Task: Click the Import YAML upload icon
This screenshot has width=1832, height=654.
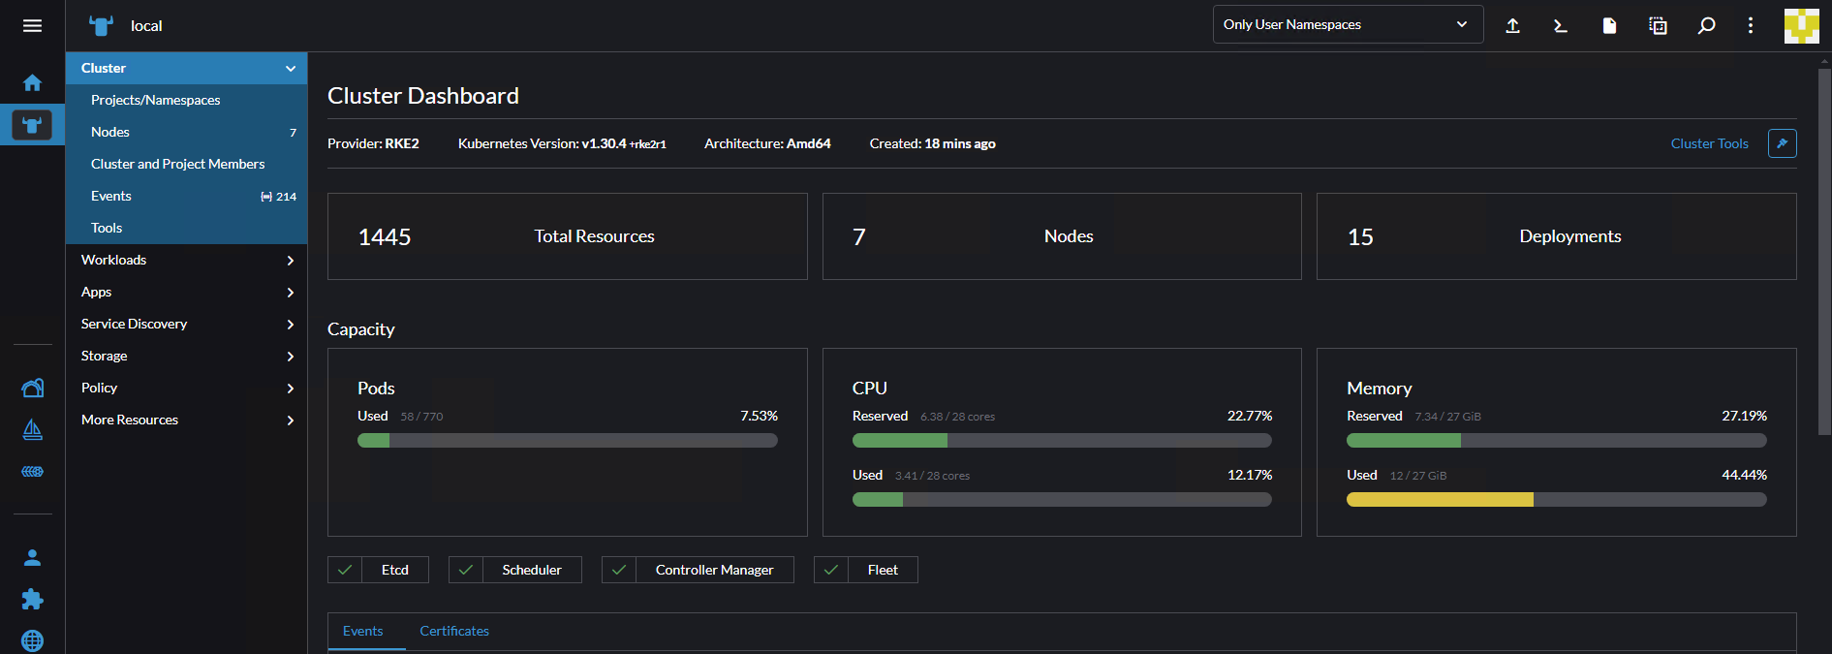Action: pyautogui.click(x=1512, y=26)
